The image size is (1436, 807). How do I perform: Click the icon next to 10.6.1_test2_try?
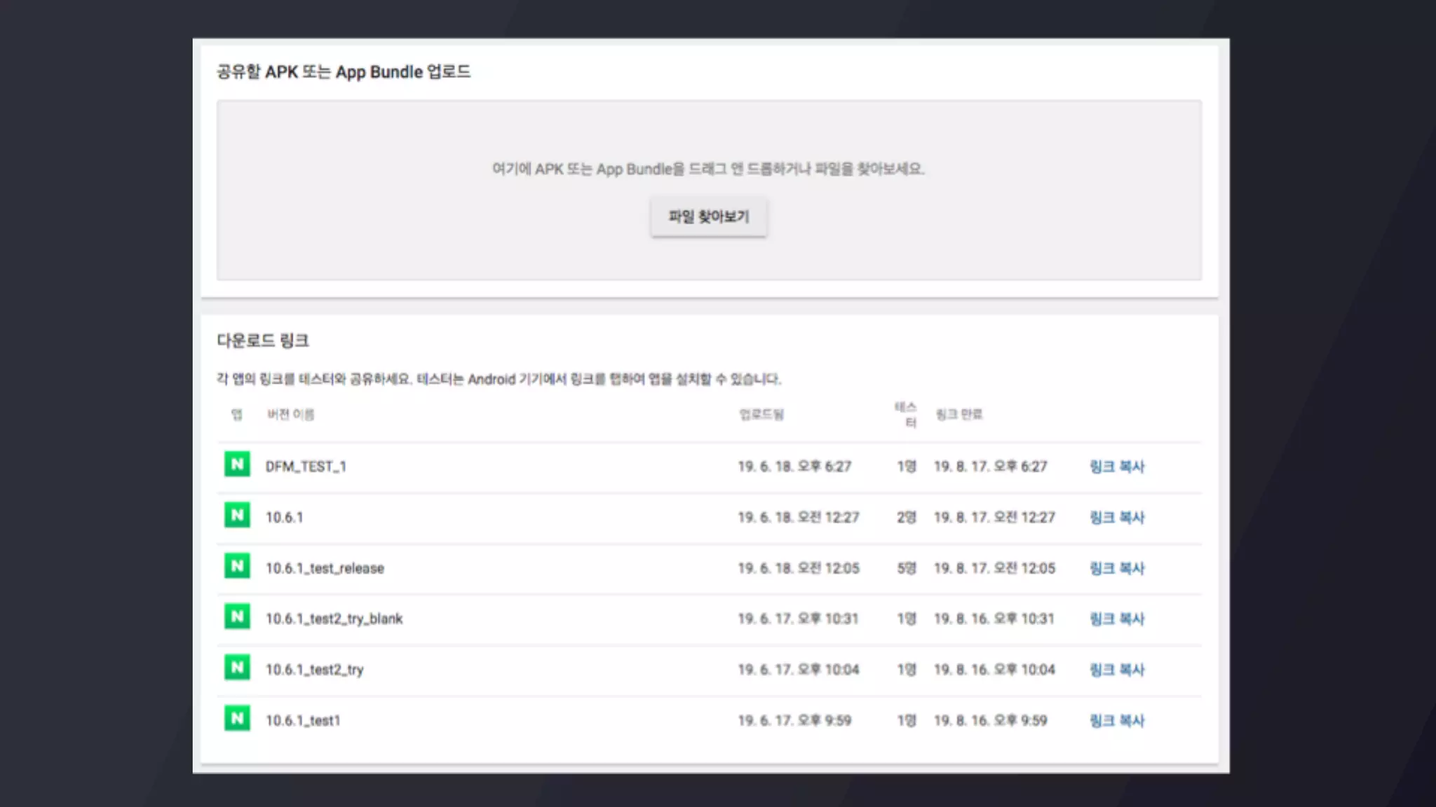pos(237,668)
